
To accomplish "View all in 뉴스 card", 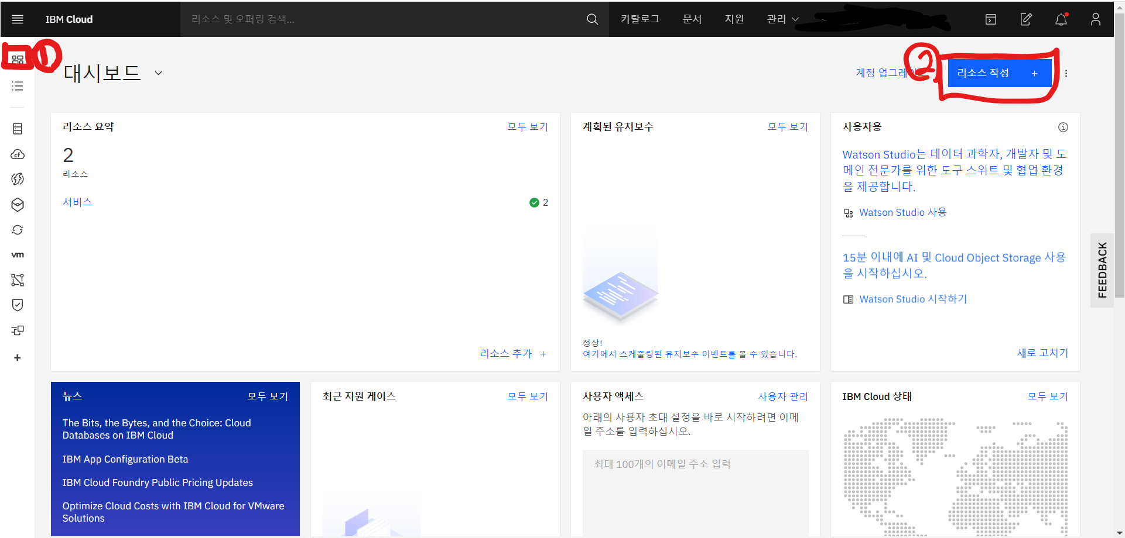I will click(268, 396).
